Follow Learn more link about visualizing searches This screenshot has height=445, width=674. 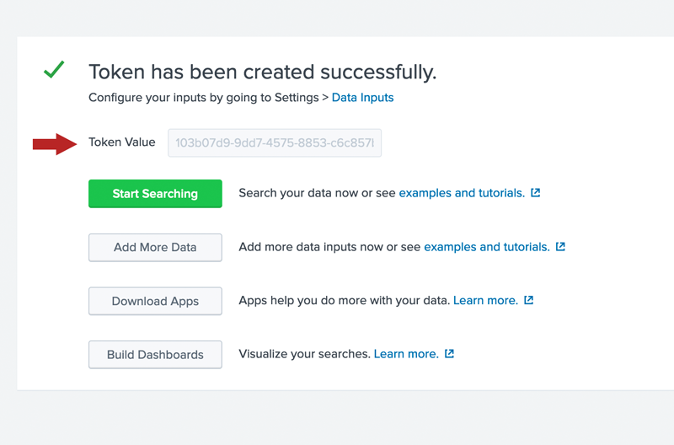point(406,354)
